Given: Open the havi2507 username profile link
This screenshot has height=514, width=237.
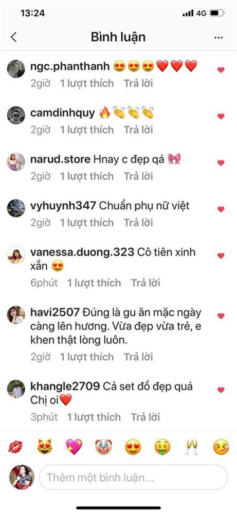Looking at the screenshot, I should [x=55, y=313].
